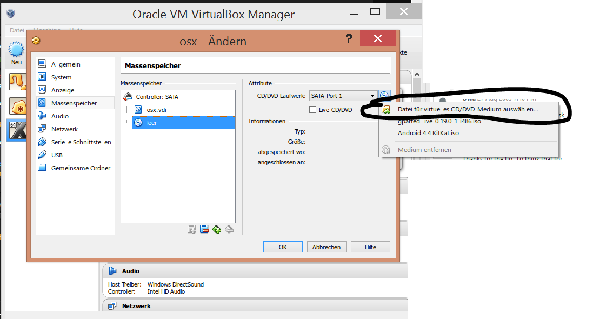Screen dimensions: 613x319
Task: Open the Audio settings category
Action: (x=75, y=116)
